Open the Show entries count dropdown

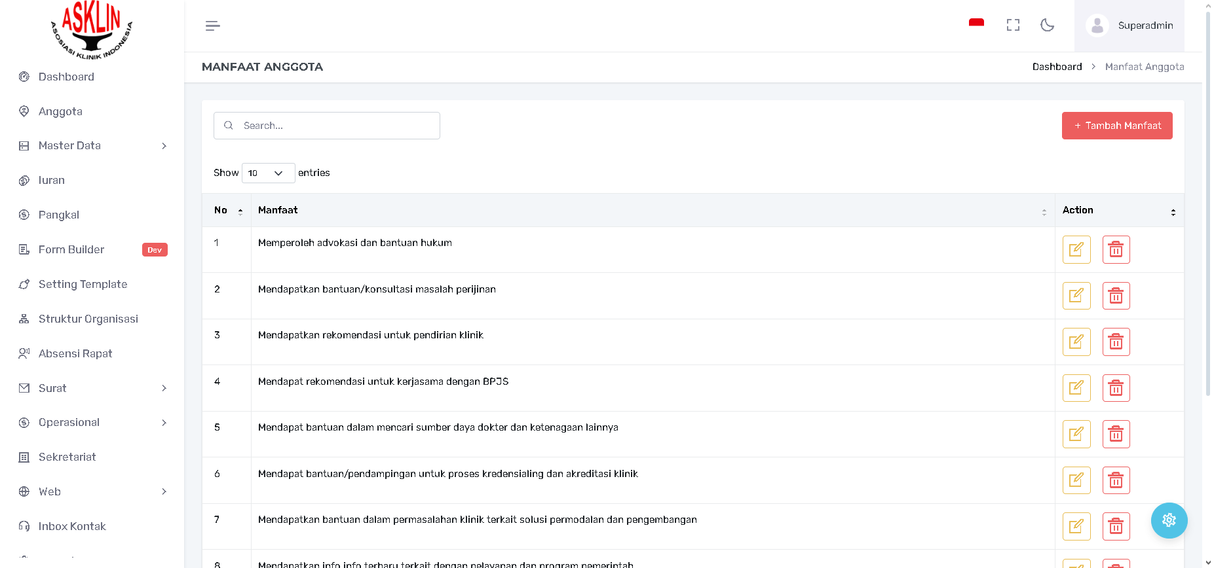268,173
